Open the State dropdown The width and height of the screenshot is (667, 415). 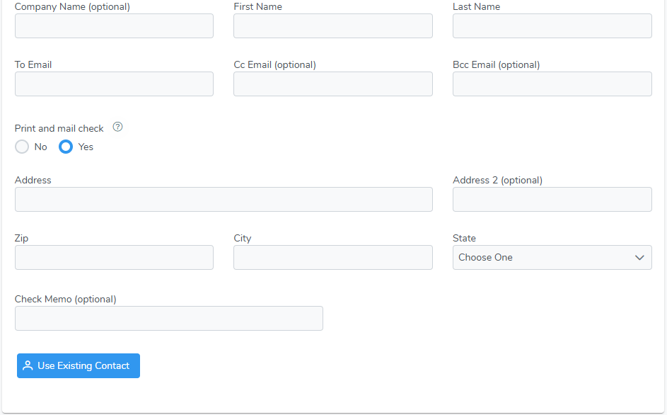pyautogui.click(x=552, y=257)
